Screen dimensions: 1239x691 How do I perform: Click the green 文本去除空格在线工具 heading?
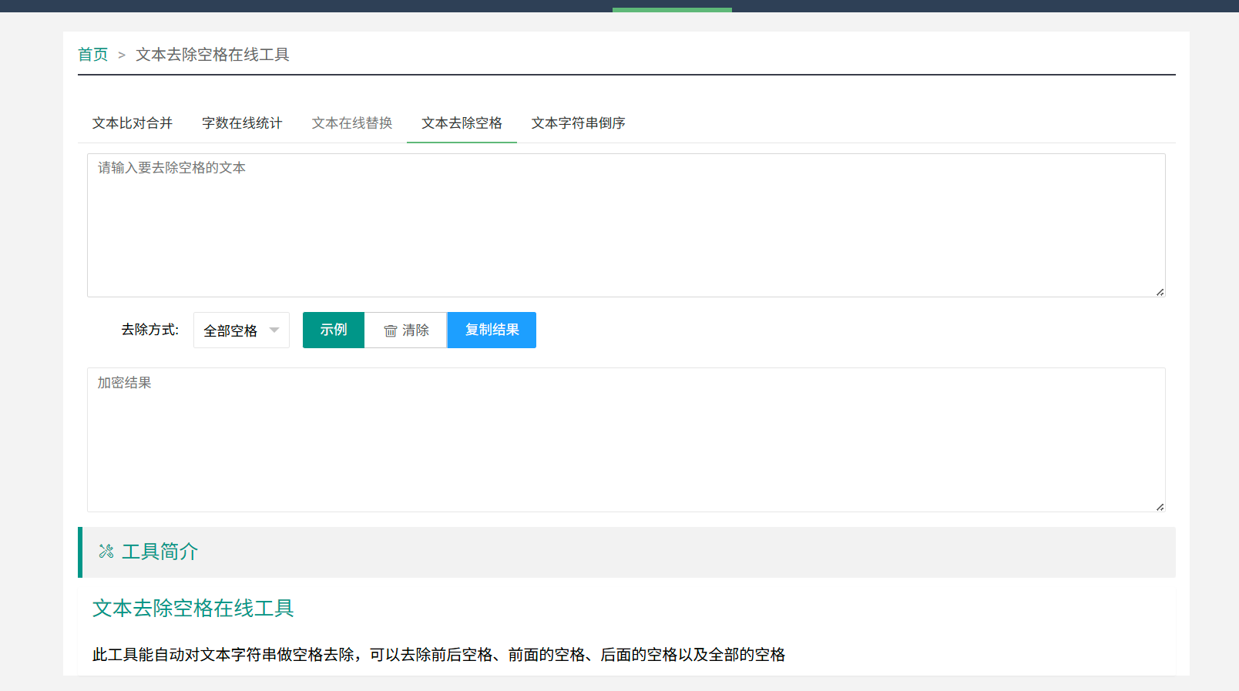click(193, 609)
